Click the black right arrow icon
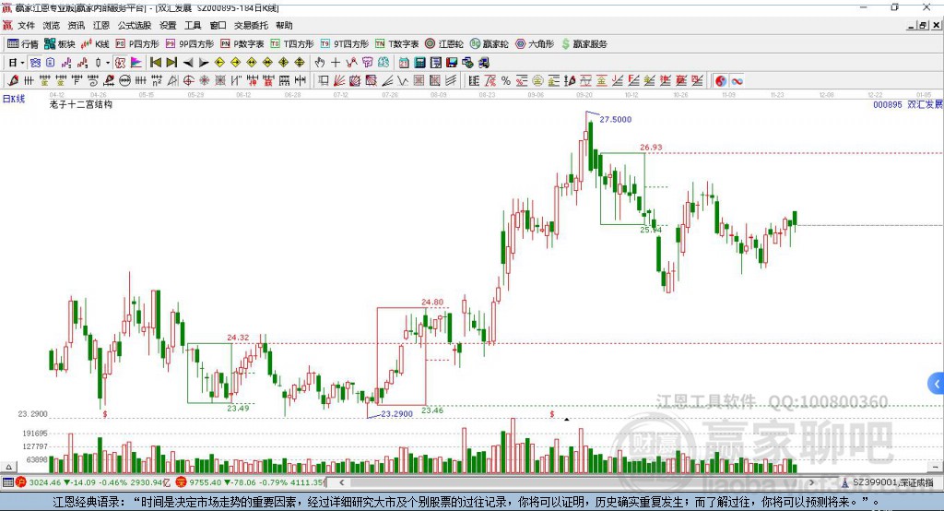Viewport: 944px width, 511px height. 204,63
